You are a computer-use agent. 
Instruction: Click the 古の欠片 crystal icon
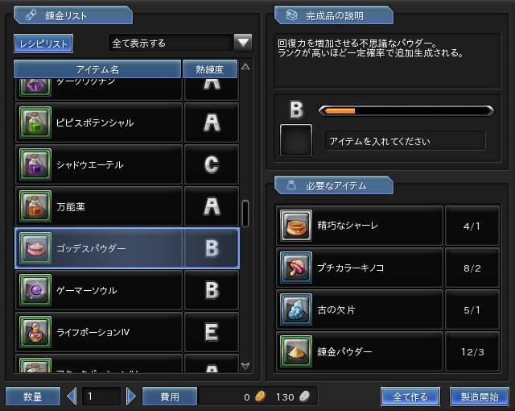296,309
